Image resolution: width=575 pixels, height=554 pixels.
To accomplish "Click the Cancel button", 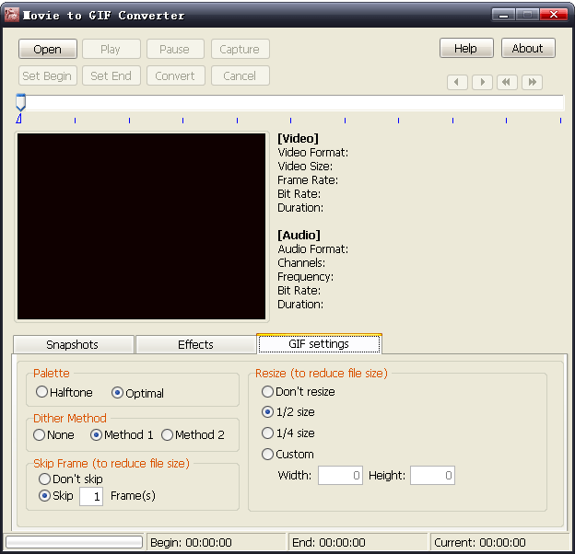I will click(241, 75).
